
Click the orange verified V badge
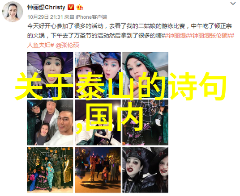[71, 7]
